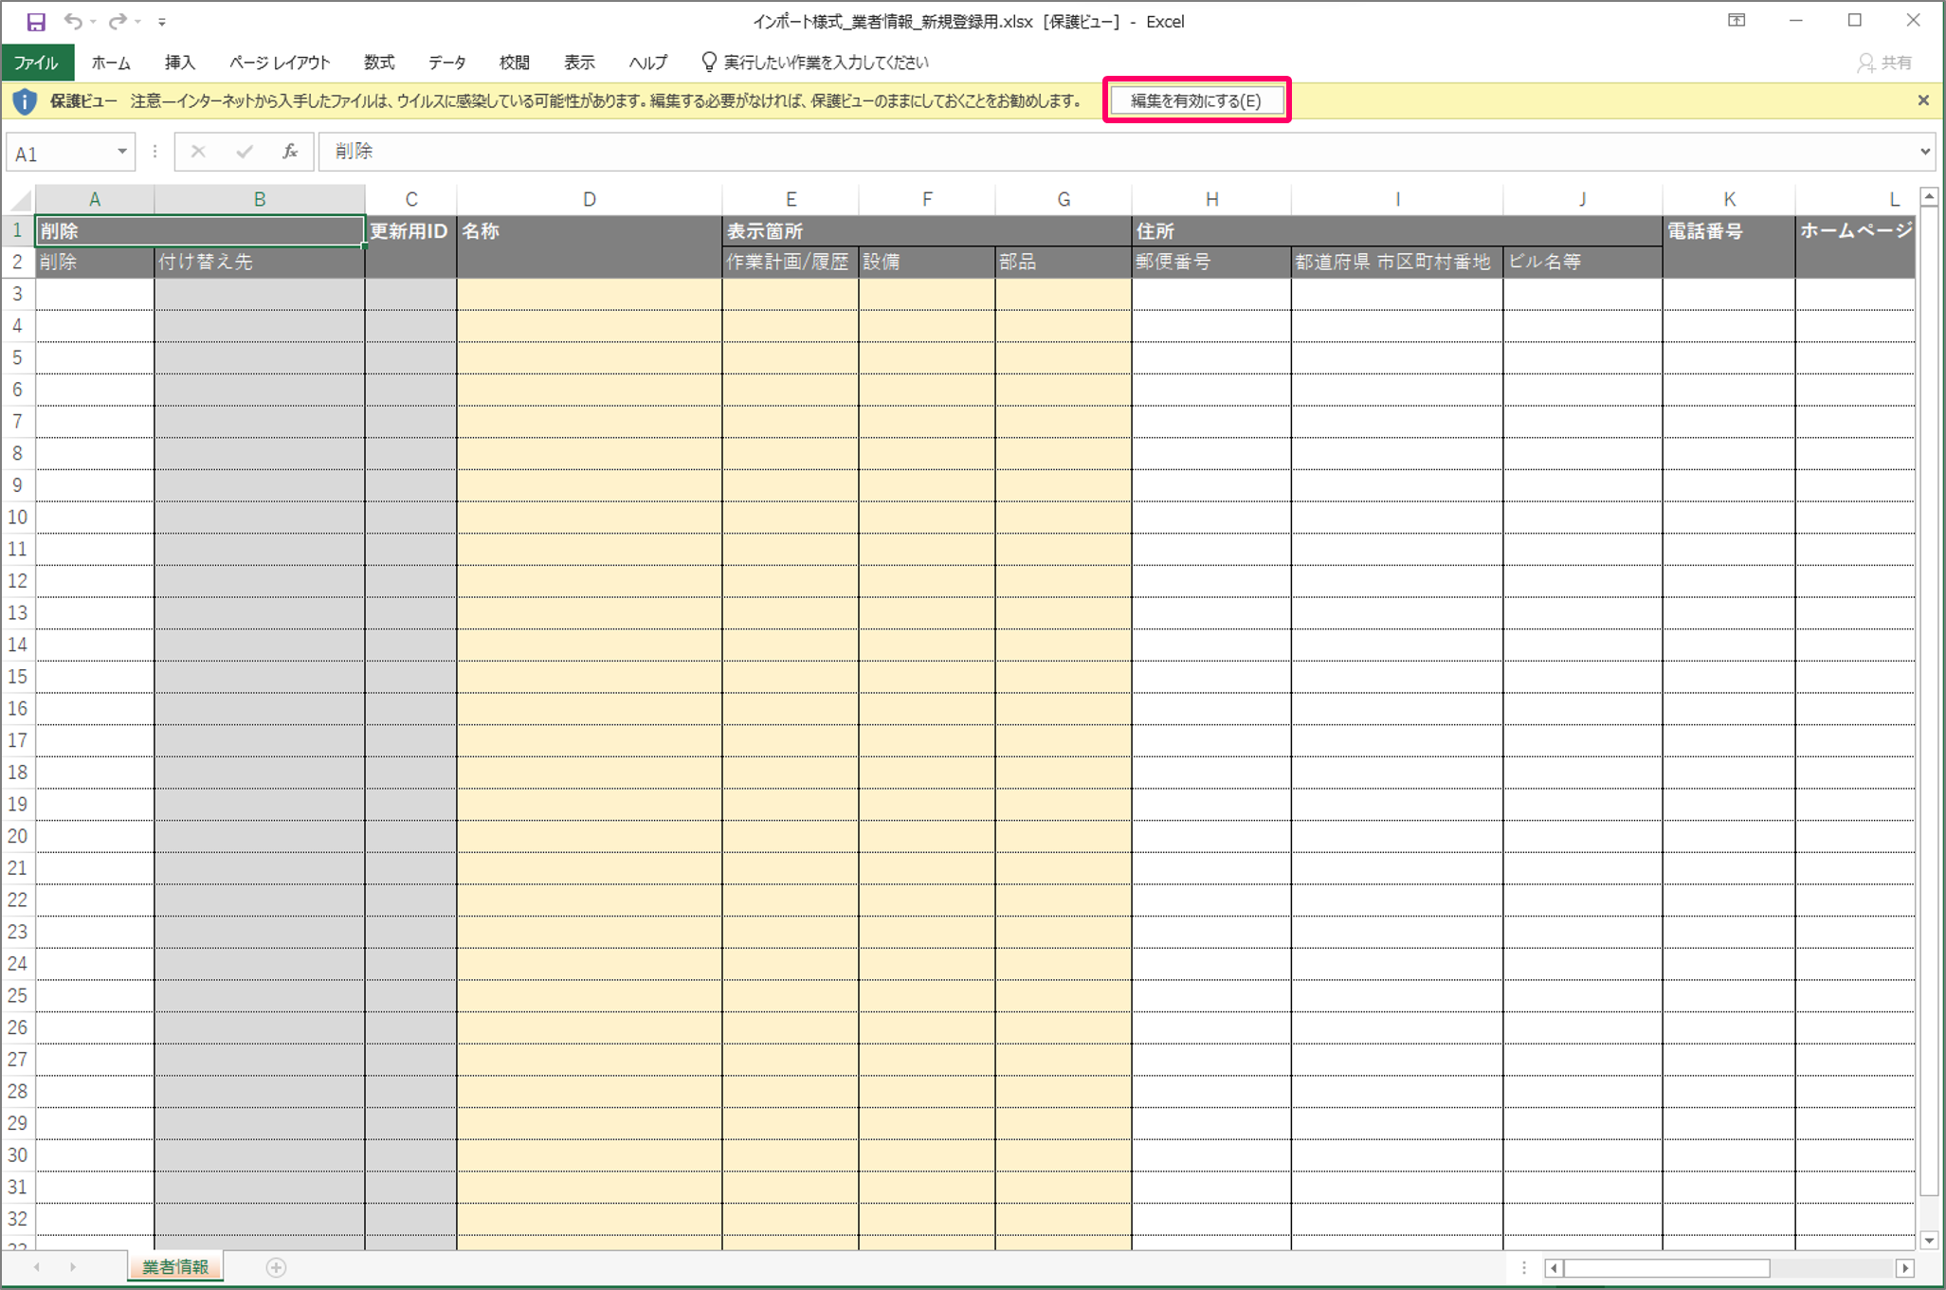Image resolution: width=1946 pixels, height=1290 pixels.
Task: Click the Save icon in title bar
Action: click(36, 21)
